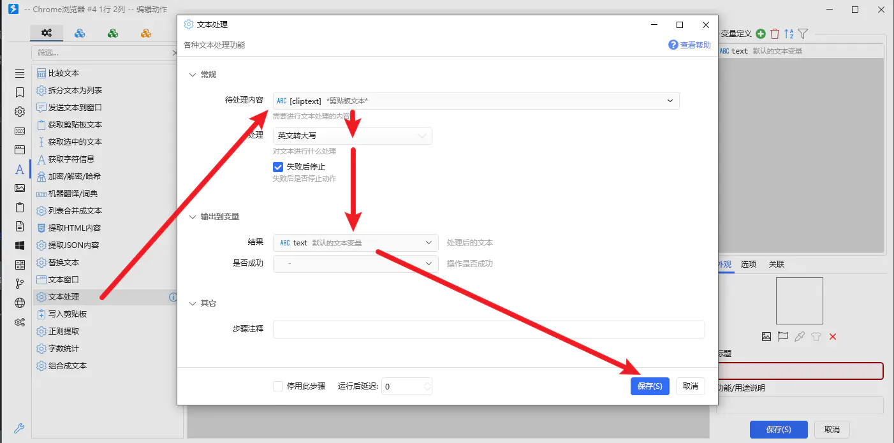The height and width of the screenshot is (443, 894).
Task: Open the 待处理内容 dropdown
Action: pyautogui.click(x=476, y=101)
